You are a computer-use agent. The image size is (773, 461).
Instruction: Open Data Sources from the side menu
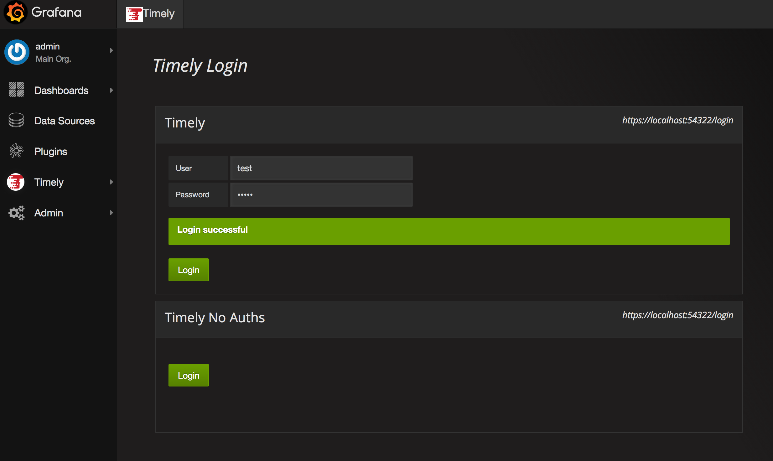tap(65, 121)
